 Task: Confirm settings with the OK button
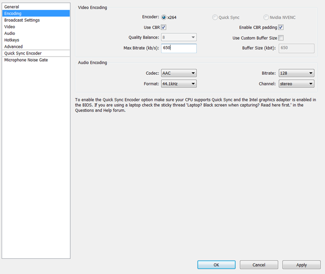[216, 265]
